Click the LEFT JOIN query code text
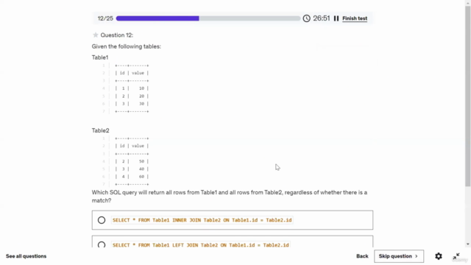The width and height of the screenshot is (471, 265). [201, 245]
